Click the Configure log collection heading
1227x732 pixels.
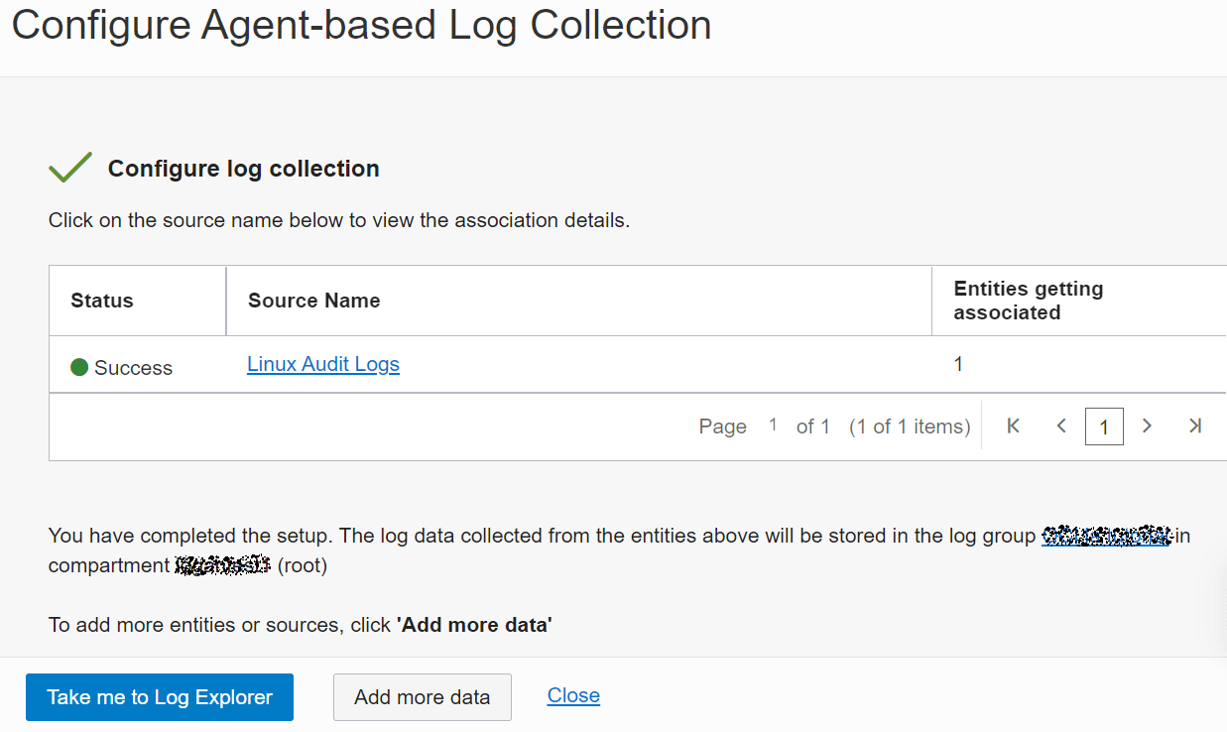click(x=243, y=169)
